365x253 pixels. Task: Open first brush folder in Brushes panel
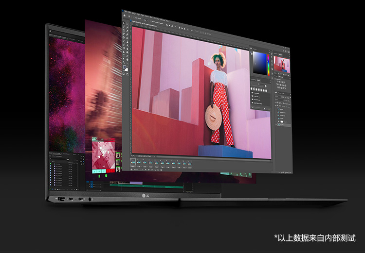pyautogui.click(x=256, y=93)
